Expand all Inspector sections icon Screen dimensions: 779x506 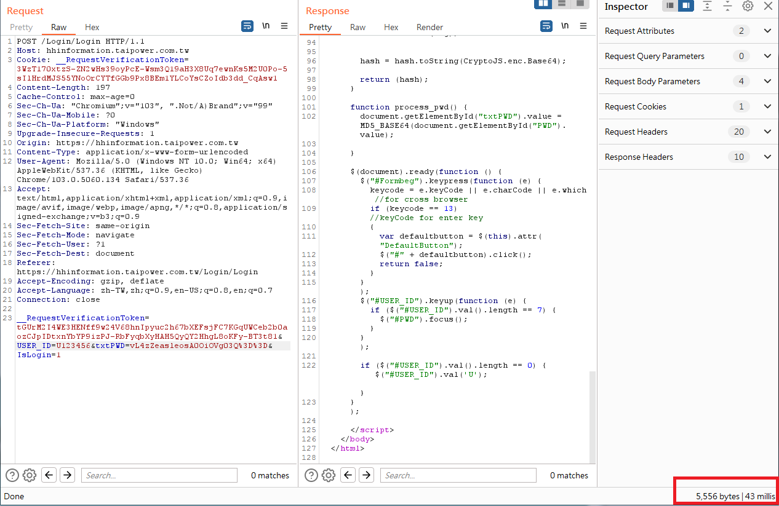point(708,6)
